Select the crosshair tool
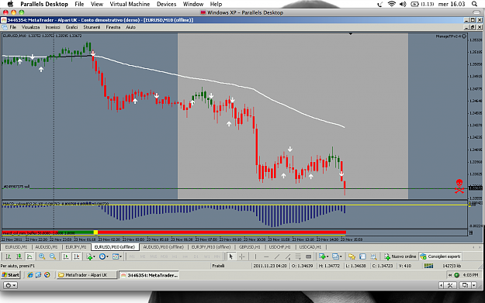 (x=241, y=257)
